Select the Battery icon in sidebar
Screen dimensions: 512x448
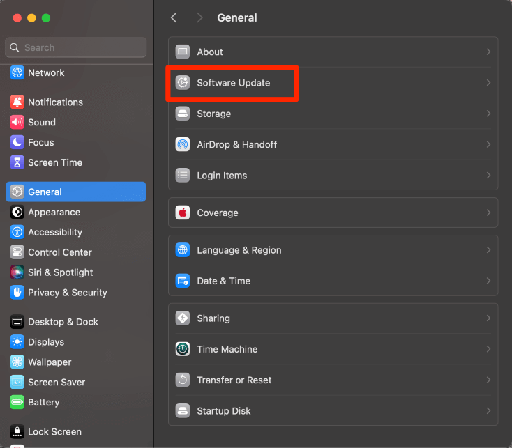point(17,402)
